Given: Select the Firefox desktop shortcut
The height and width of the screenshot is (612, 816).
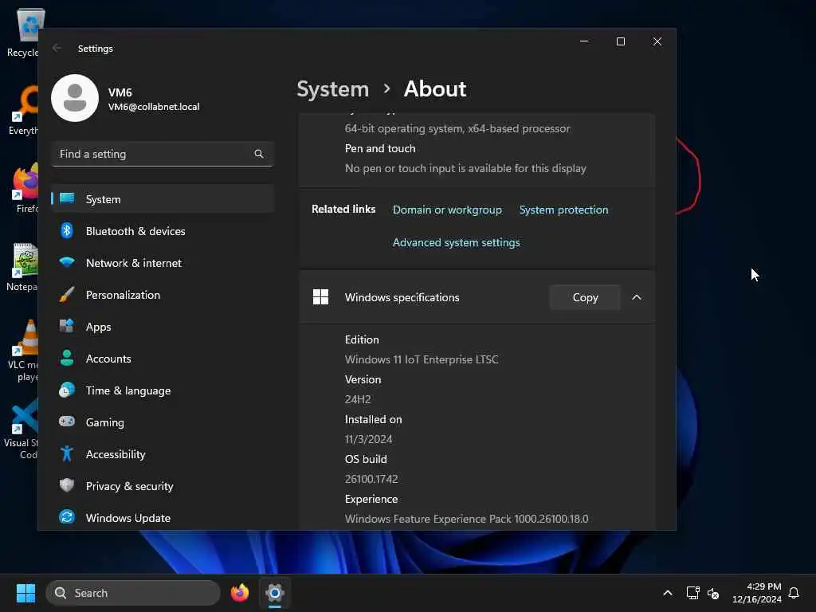Looking at the screenshot, I should 25,187.
